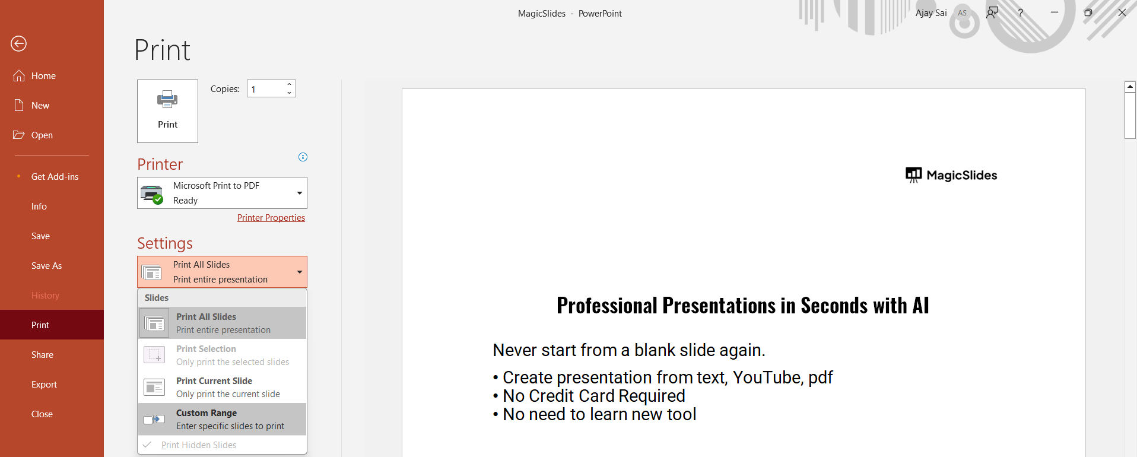Choose Print Selection option
Image resolution: width=1137 pixels, height=457 pixels.
click(x=223, y=355)
